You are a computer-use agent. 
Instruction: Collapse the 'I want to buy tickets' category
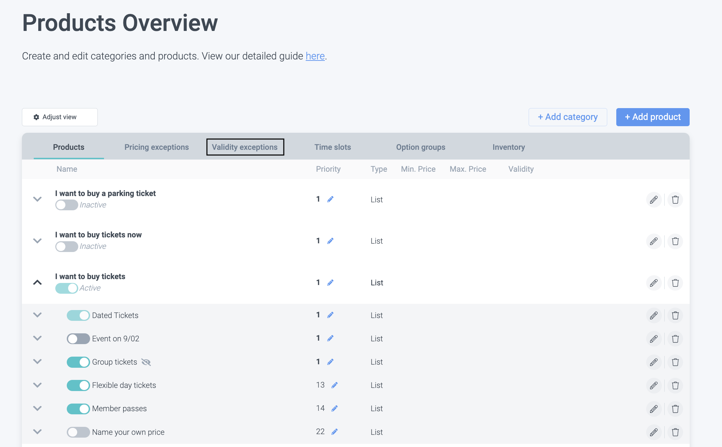[37, 282]
